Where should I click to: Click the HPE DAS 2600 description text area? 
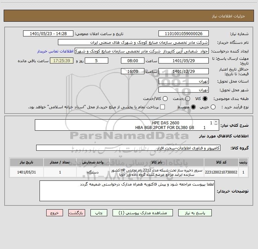[x=127, y=125]
